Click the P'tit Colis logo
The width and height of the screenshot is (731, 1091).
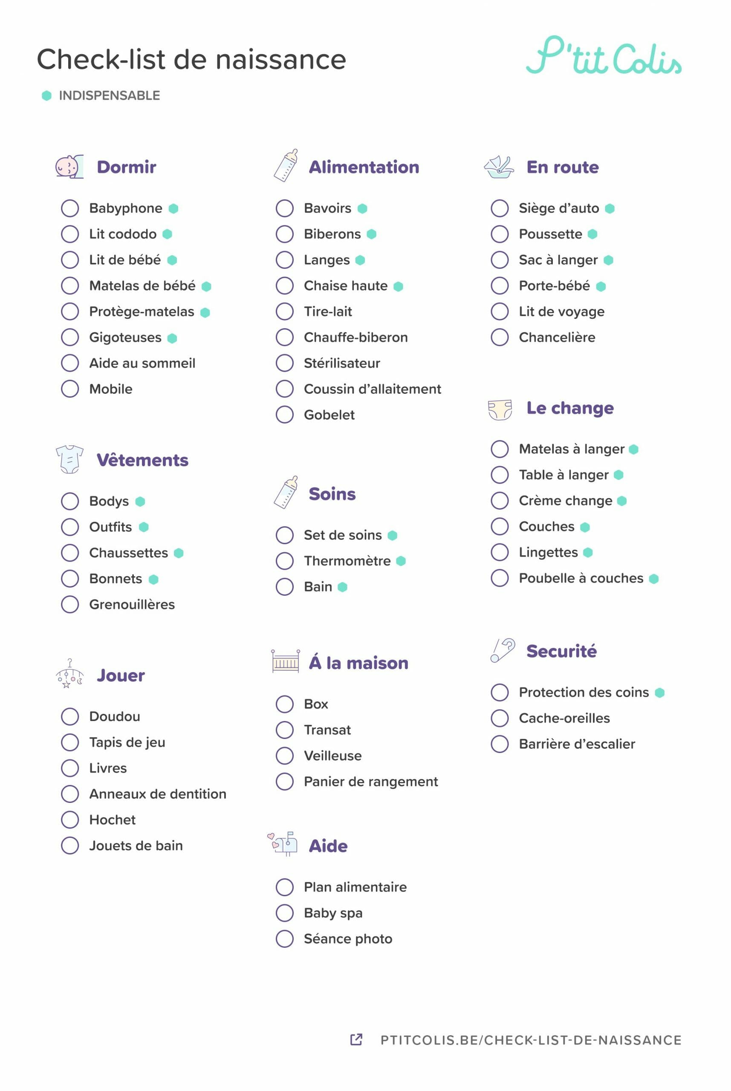click(604, 55)
